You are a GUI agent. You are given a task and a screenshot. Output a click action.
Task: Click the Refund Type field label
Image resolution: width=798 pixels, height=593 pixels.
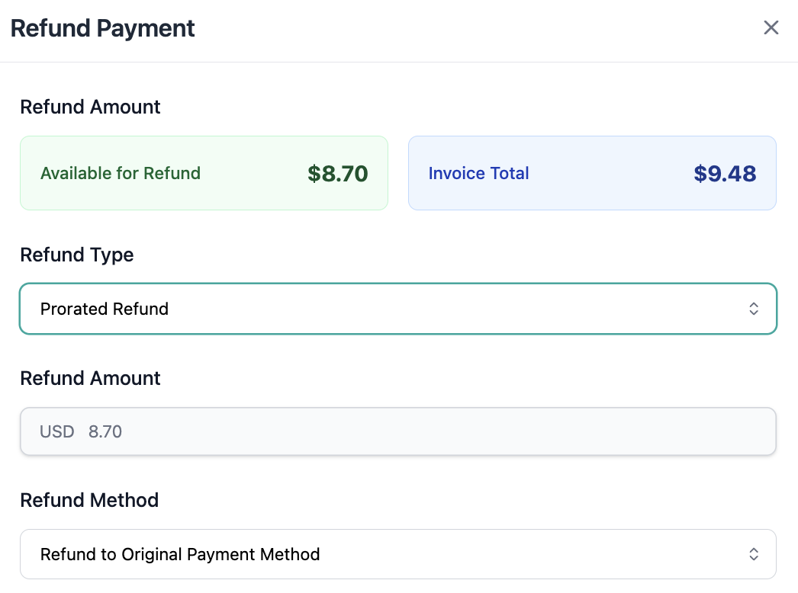[77, 255]
